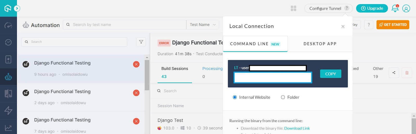Open the real device lightning phone icon
This screenshot has width=416, height=134.
8,59
